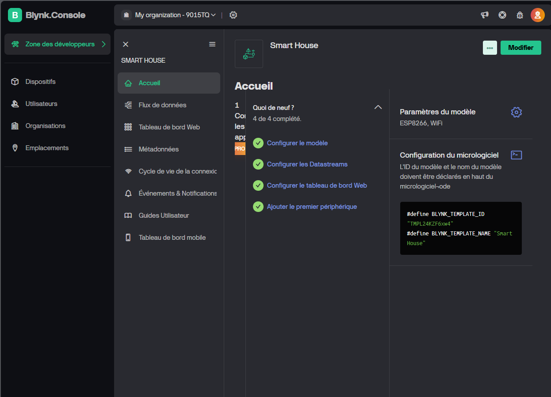Click the Flux de données streams icon
This screenshot has height=397, width=551.
tap(128, 105)
